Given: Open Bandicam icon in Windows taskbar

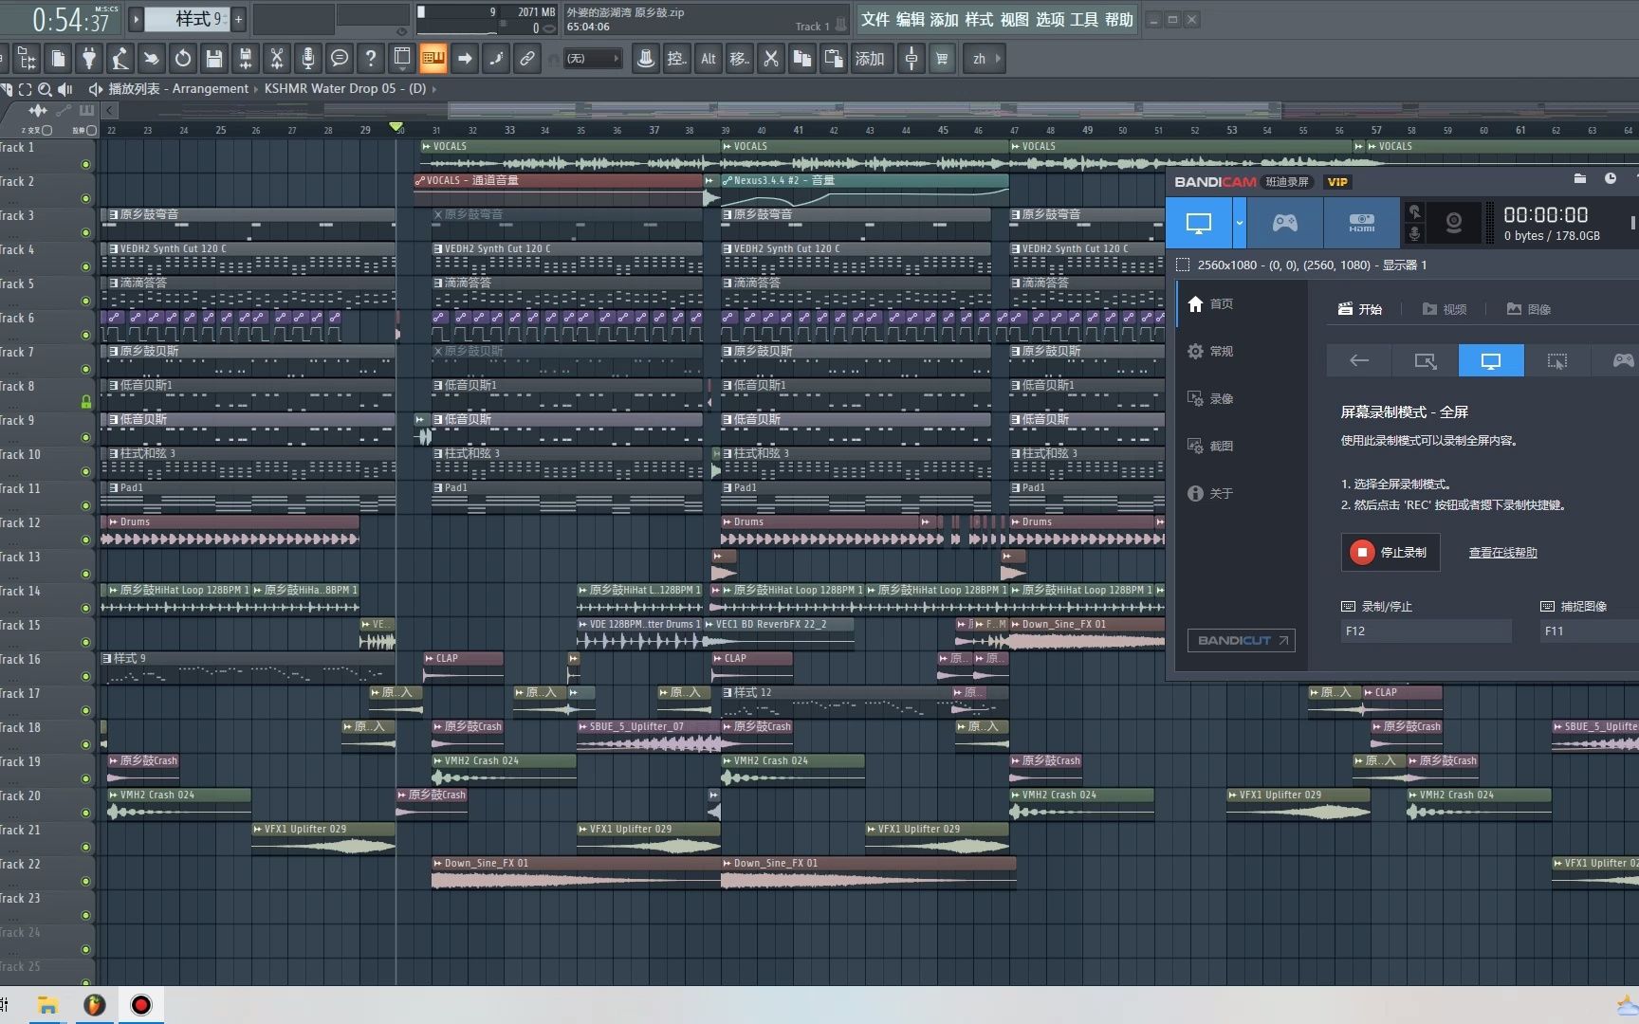Looking at the screenshot, I should click(140, 1005).
